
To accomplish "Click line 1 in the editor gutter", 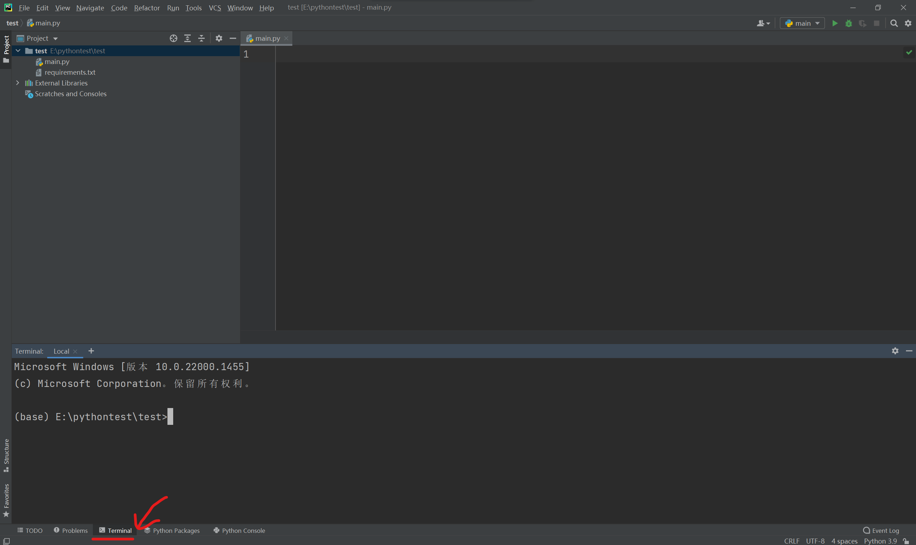I will (246, 54).
